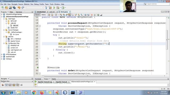Click the Source view button
This screenshot has width=170, height=95.
pyautogui.click(x=37, y=15)
